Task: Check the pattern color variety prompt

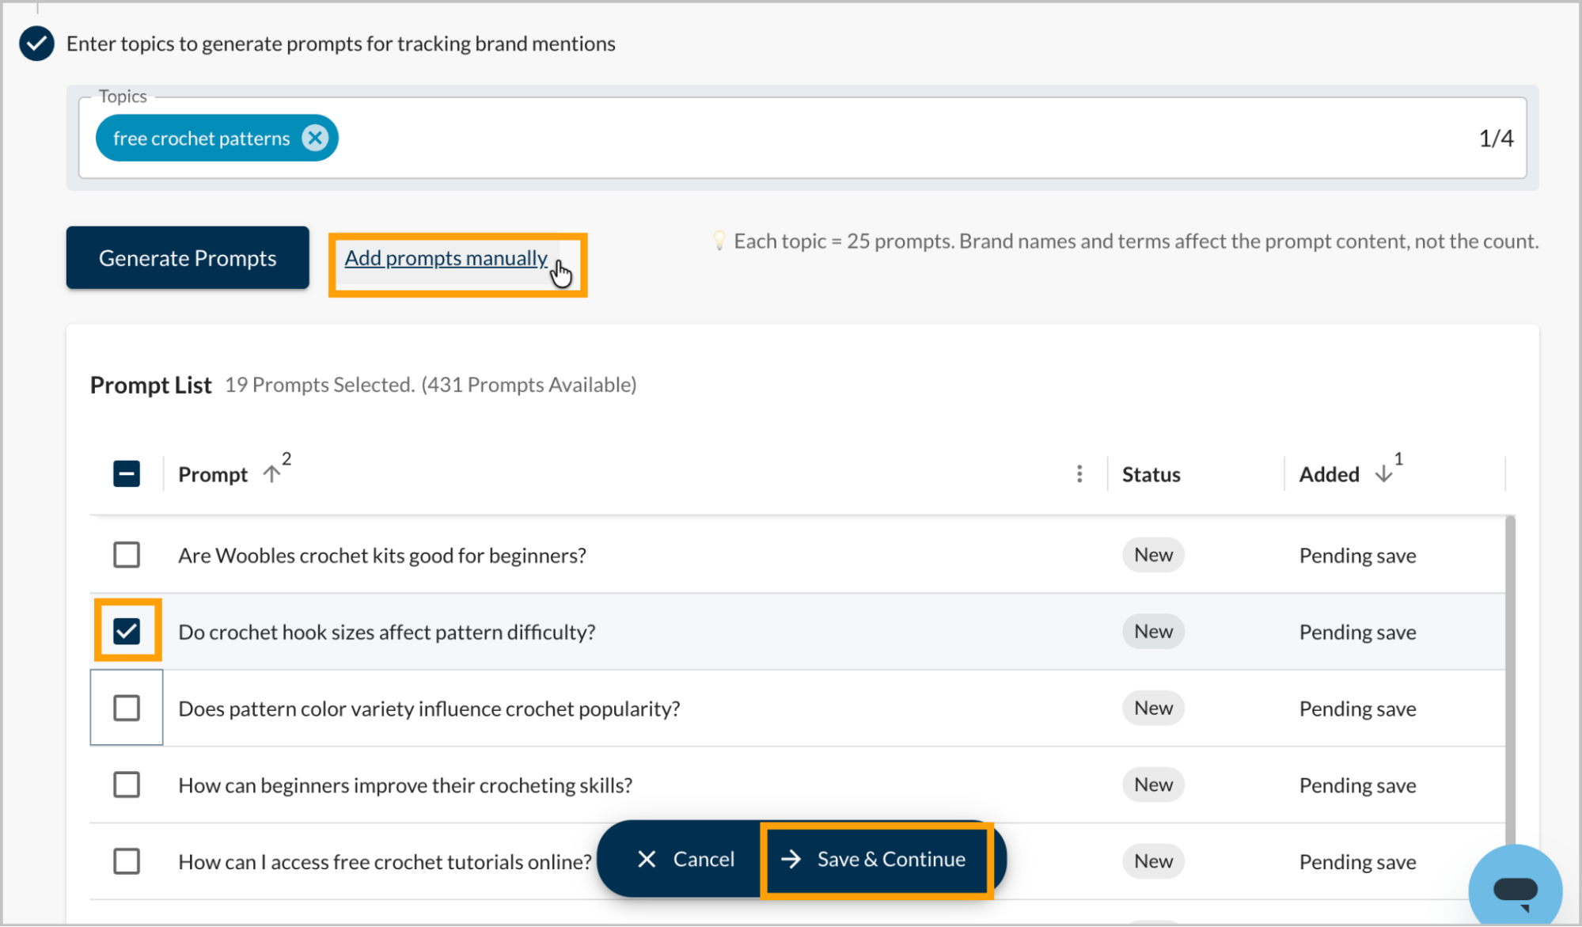Action: [x=127, y=708]
